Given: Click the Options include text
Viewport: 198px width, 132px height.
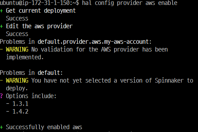Looking at the screenshot, I should click(x=31, y=96).
